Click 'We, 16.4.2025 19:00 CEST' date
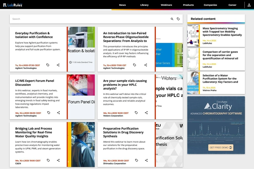The height and width of the screenshot is (169, 254). [28, 161]
